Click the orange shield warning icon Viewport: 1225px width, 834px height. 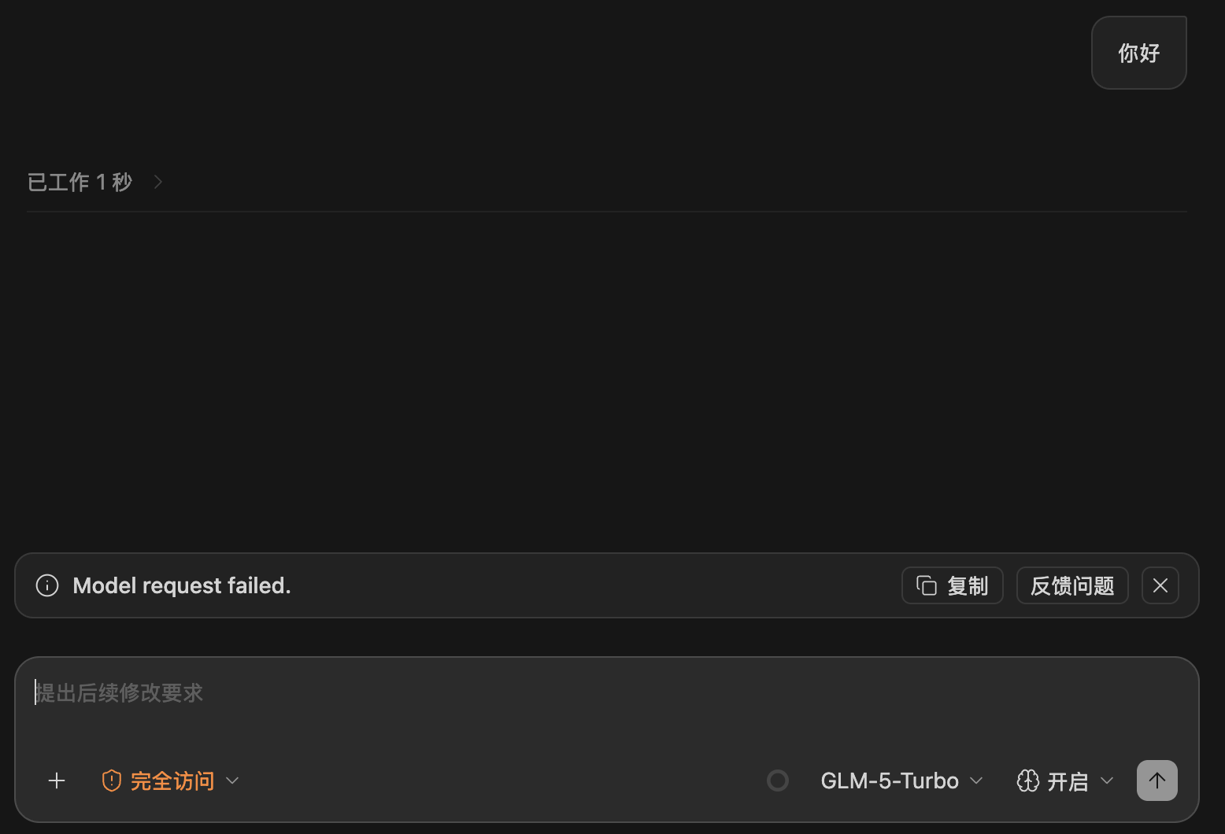coord(112,780)
